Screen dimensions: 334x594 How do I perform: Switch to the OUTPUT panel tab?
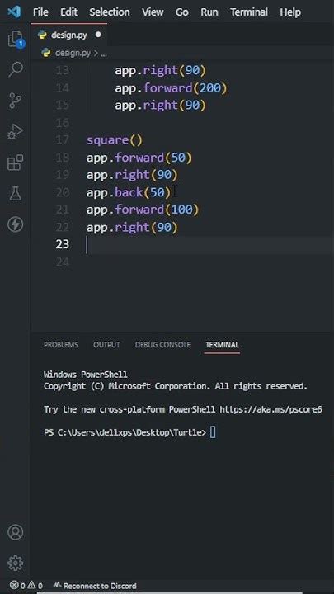(x=106, y=345)
